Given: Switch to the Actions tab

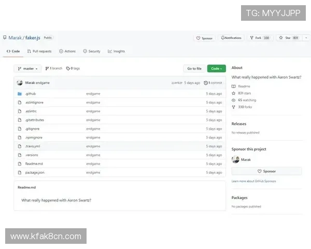Looking at the screenshot, I should tap(67, 51).
